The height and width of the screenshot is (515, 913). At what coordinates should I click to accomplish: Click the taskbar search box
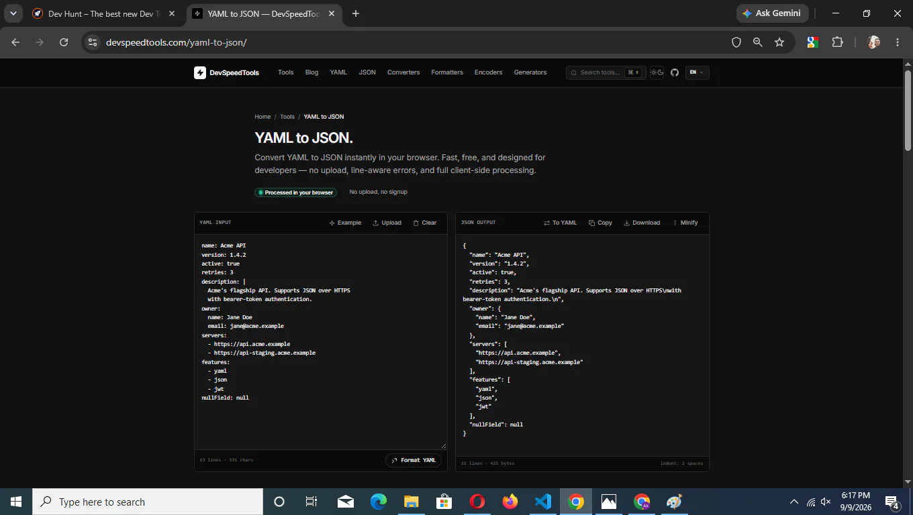[148, 502]
